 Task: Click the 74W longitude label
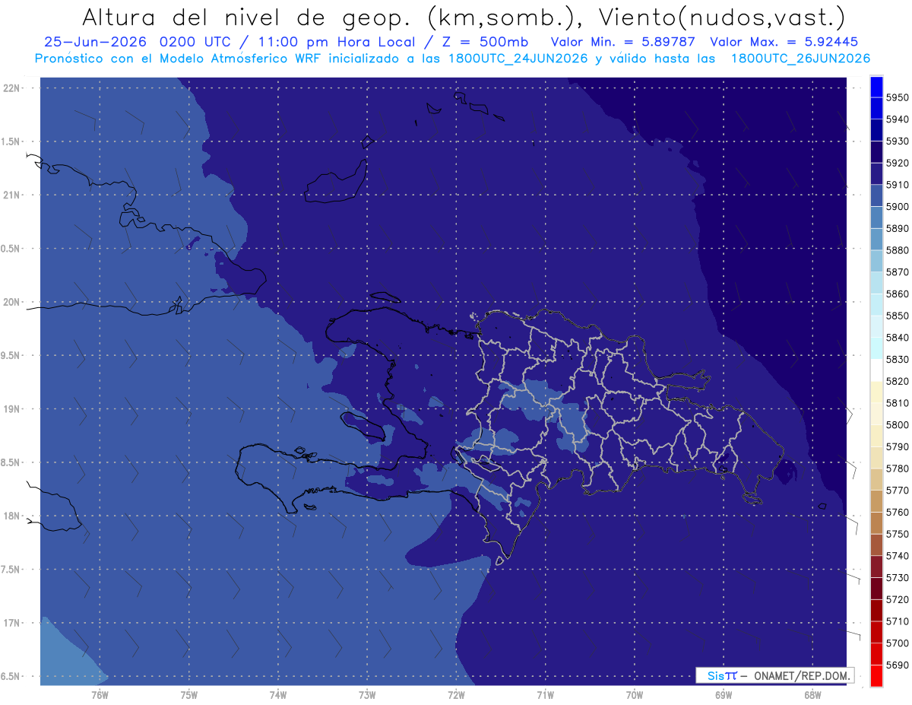coord(277,694)
